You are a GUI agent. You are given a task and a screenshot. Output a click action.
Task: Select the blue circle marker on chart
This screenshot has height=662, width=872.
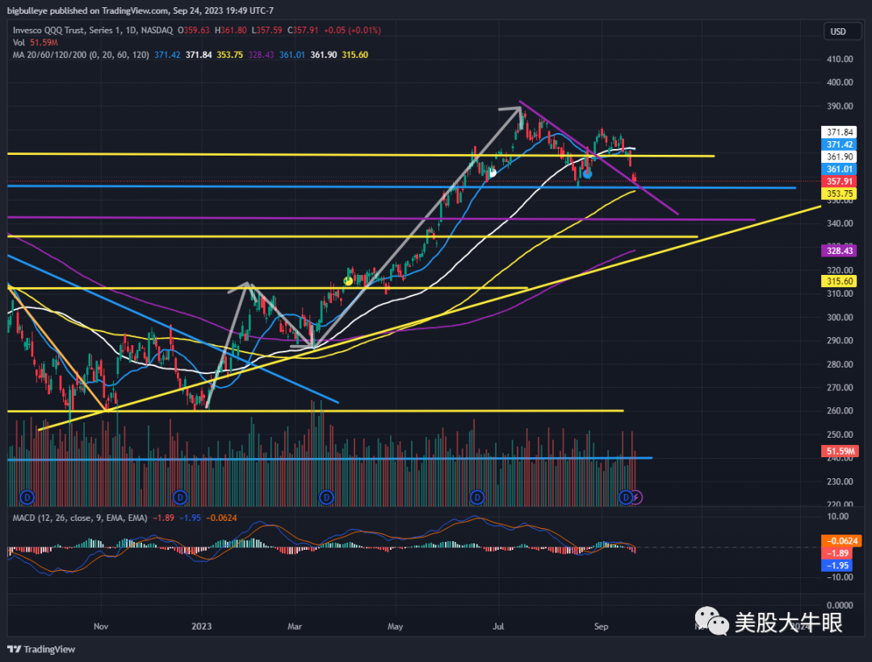coord(587,174)
